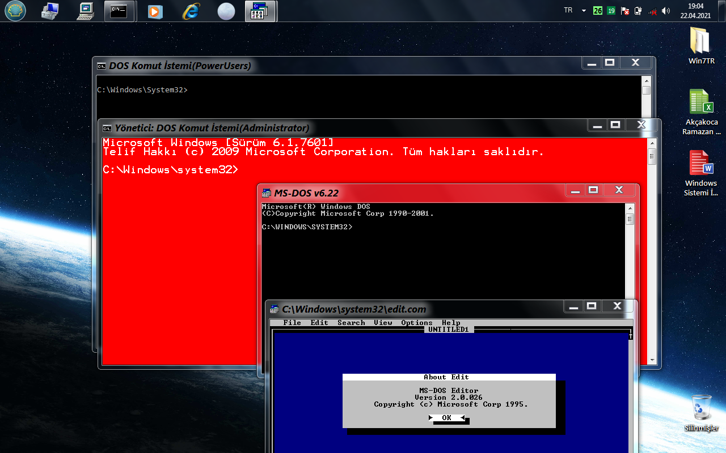Open the Help menu in MS-DOS Editor
The width and height of the screenshot is (726, 453).
(451, 323)
